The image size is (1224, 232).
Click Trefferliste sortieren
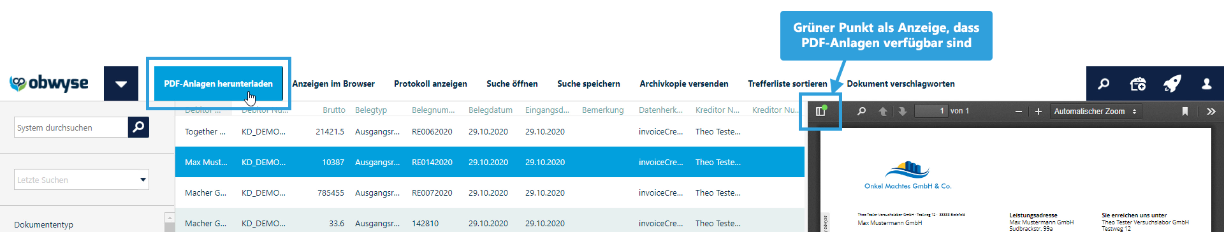click(787, 83)
